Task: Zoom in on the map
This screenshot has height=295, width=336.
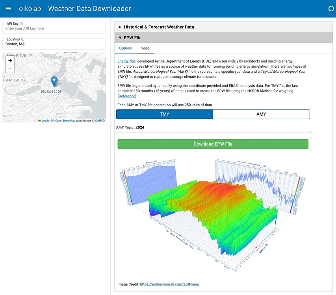Action: tap(10, 61)
